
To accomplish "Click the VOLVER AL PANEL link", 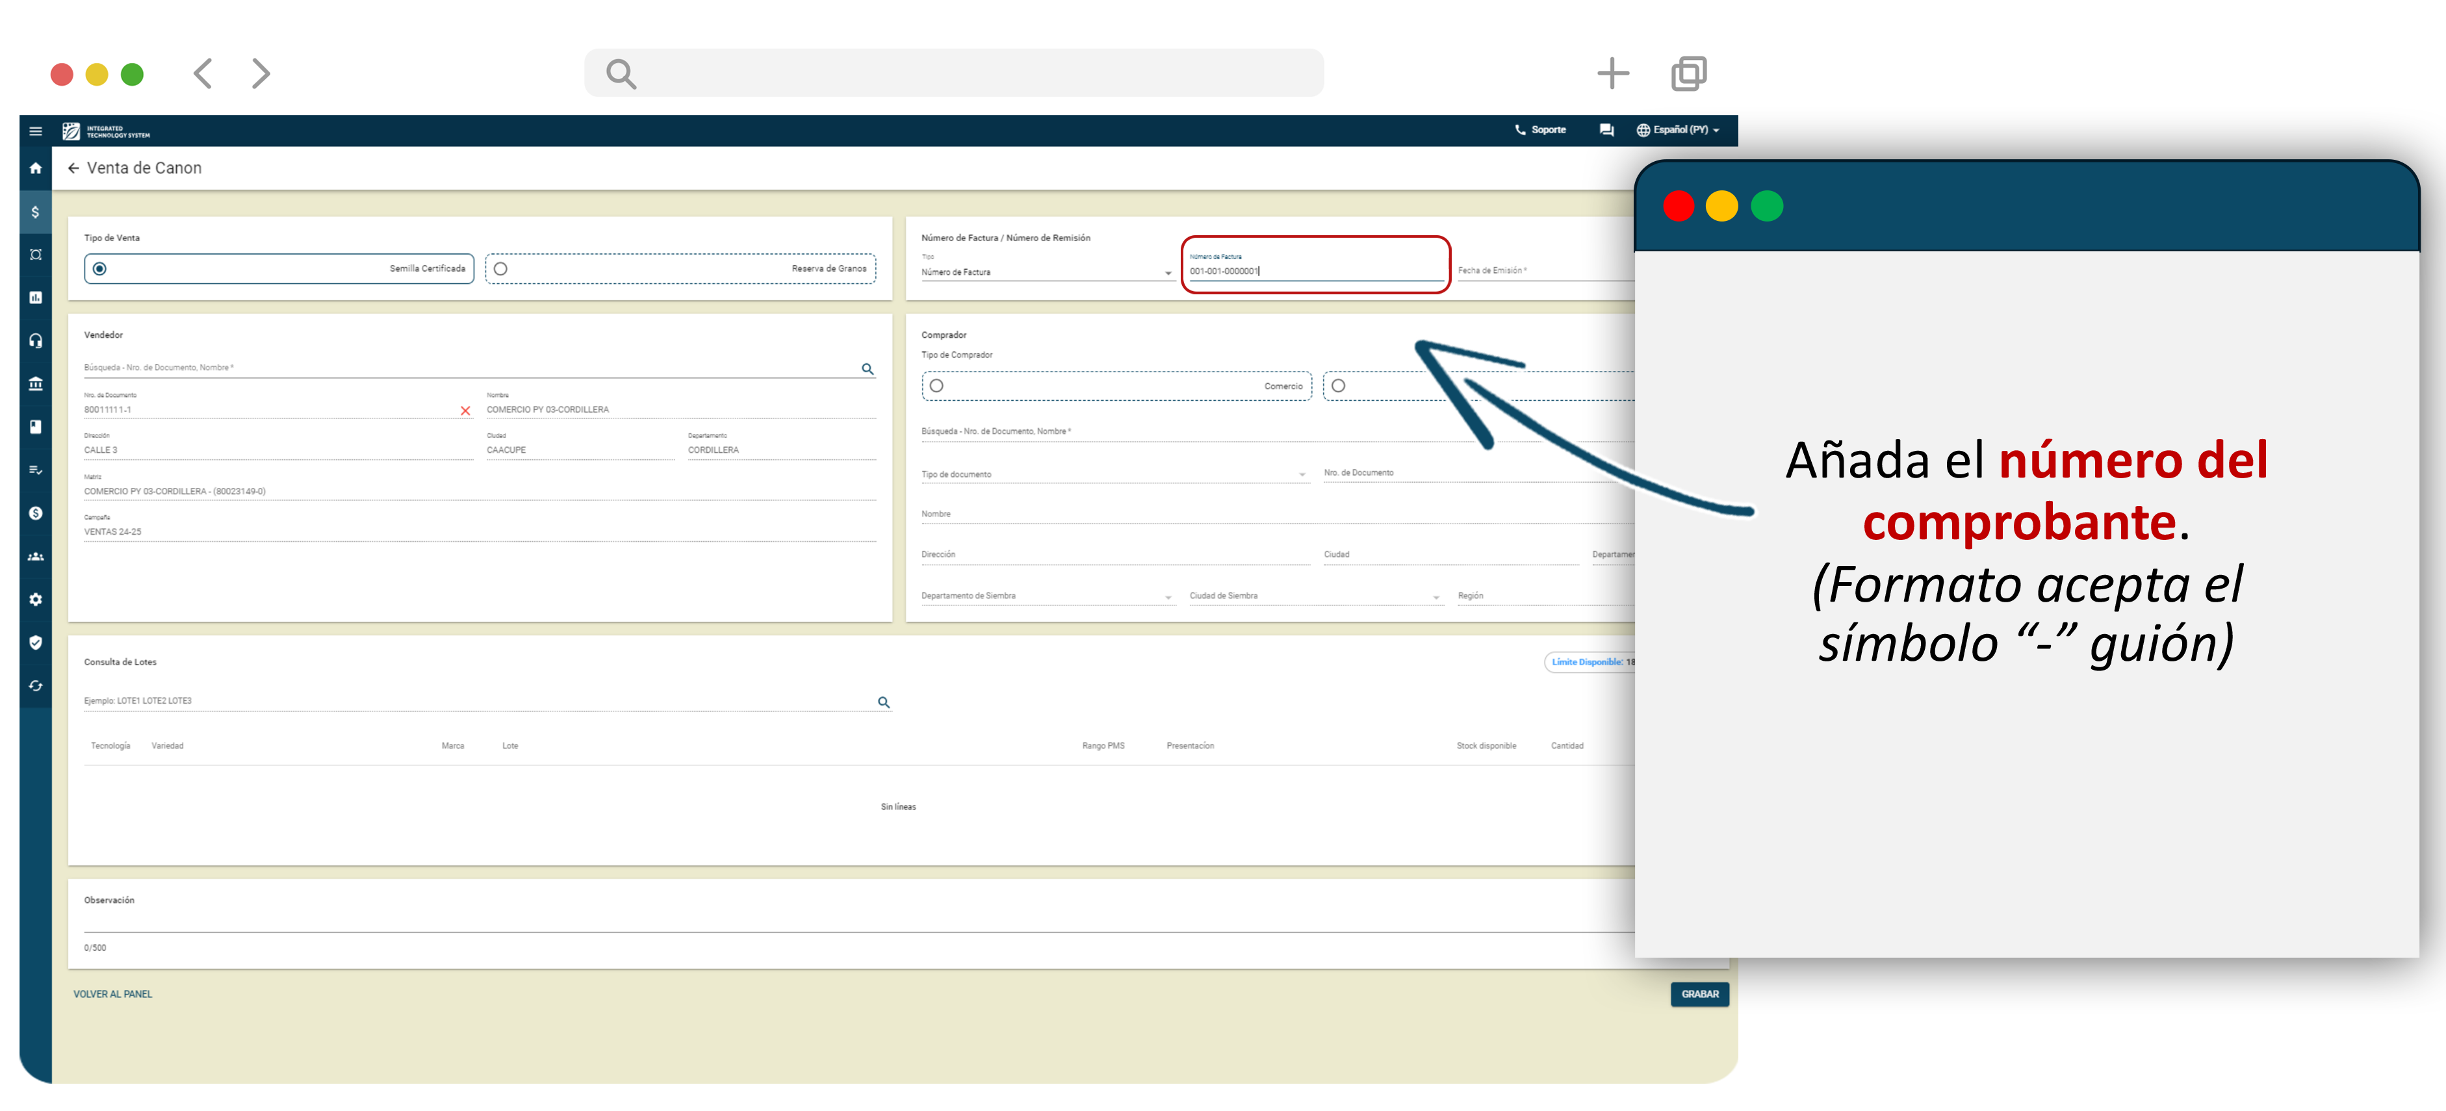I will [112, 994].
